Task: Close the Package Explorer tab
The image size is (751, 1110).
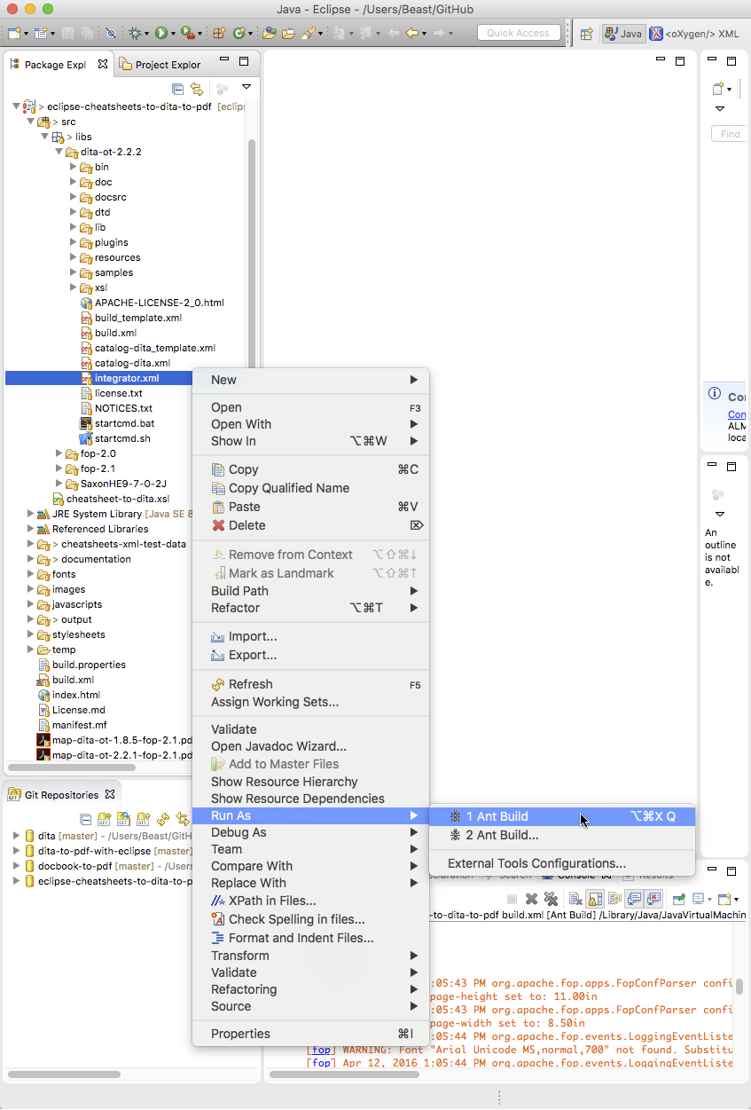Action: point(103,64)
